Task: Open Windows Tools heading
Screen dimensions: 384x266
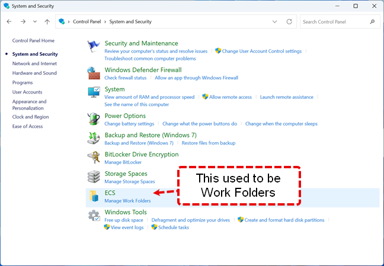Action: click(x=126, y=212)
